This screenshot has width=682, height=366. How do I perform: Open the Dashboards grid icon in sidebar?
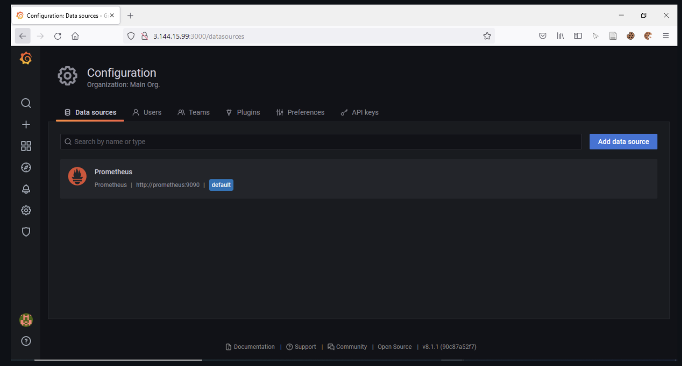coord(26,146)
